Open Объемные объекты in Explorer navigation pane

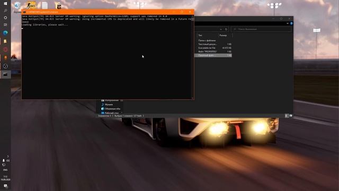coord(111,109)
